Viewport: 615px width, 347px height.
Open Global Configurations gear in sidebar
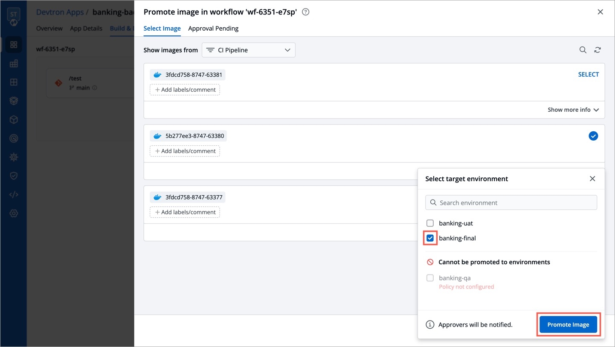pos(14,213)
